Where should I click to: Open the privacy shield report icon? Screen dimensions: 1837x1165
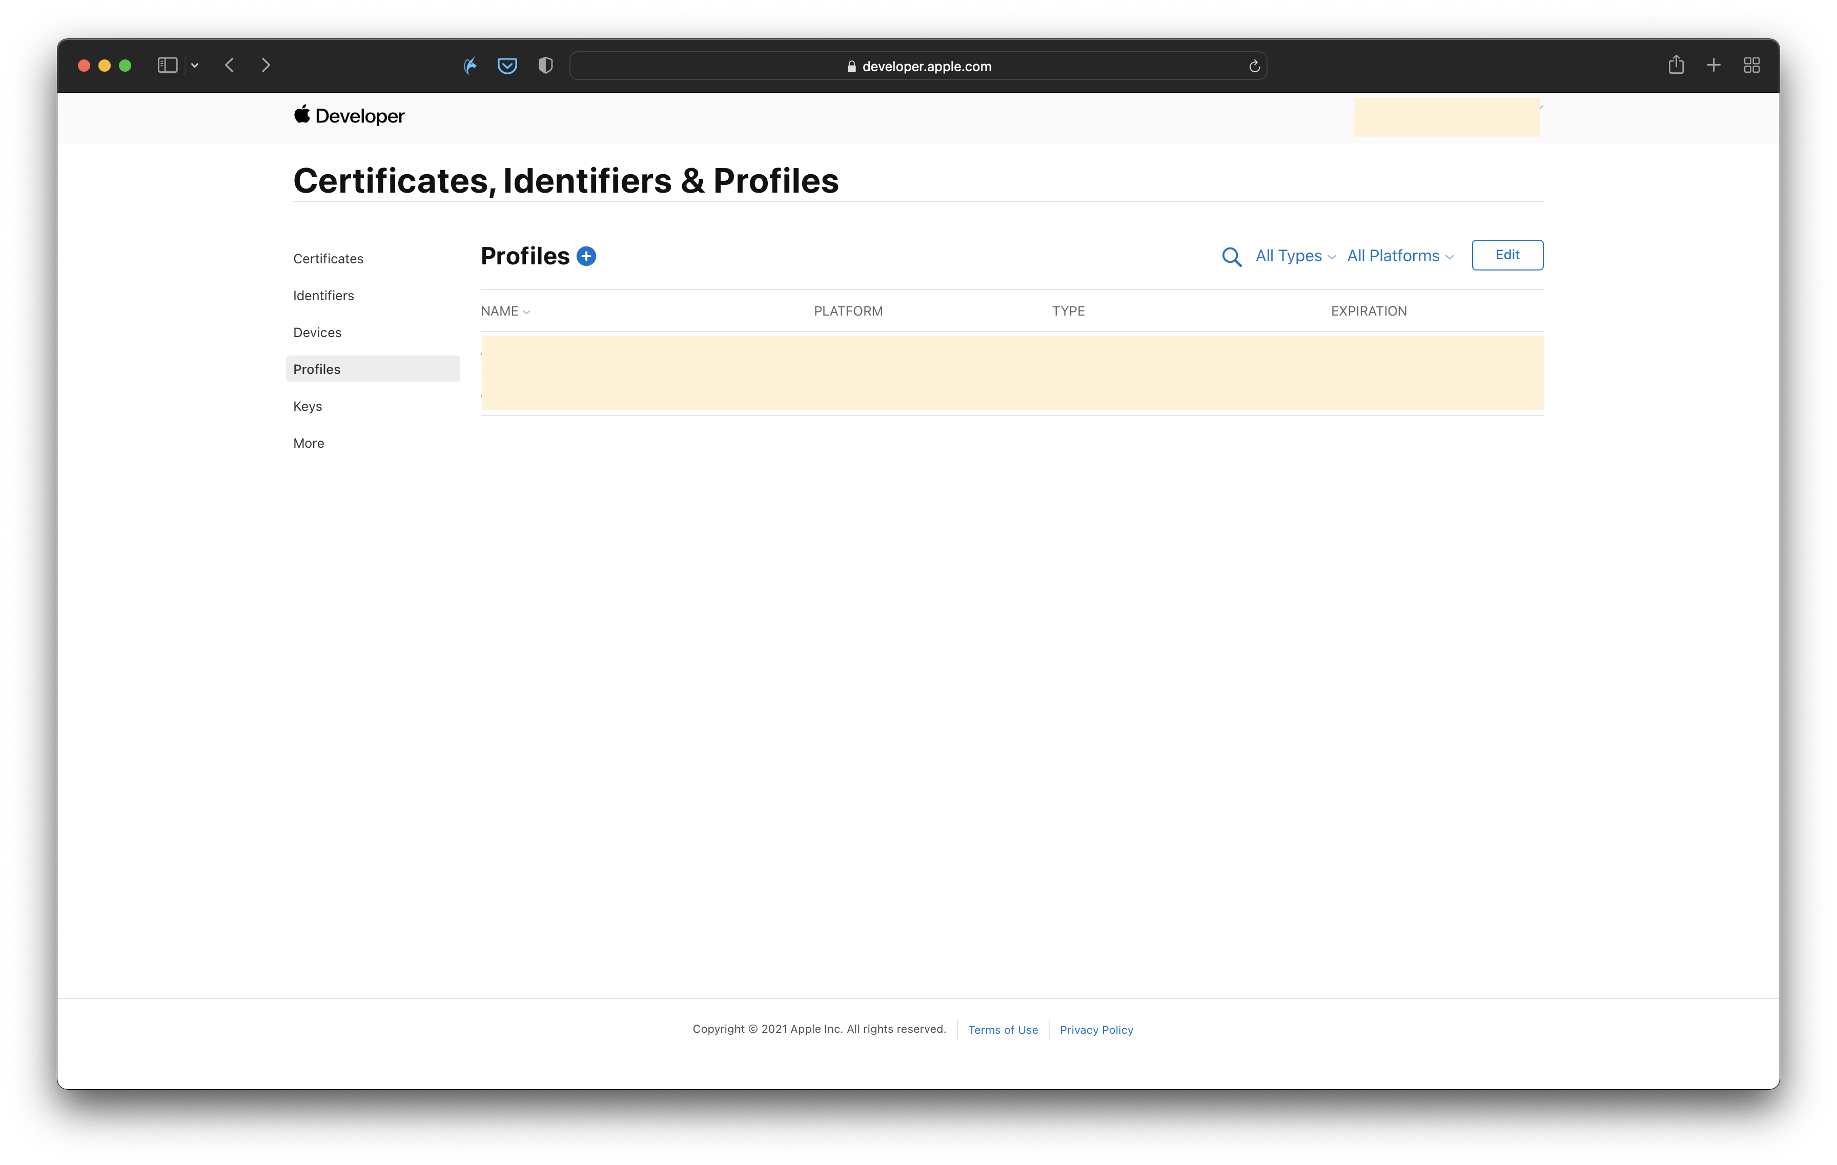click(x=545, y=66)
